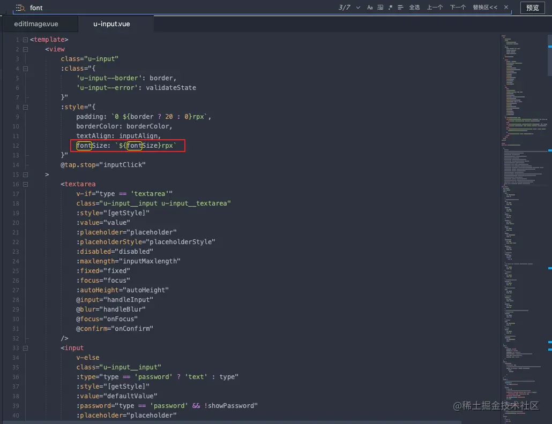Click @blur="handleBlur" on line 29
Image resolution: width=552 pixels, height=424 pixels.
111,309
